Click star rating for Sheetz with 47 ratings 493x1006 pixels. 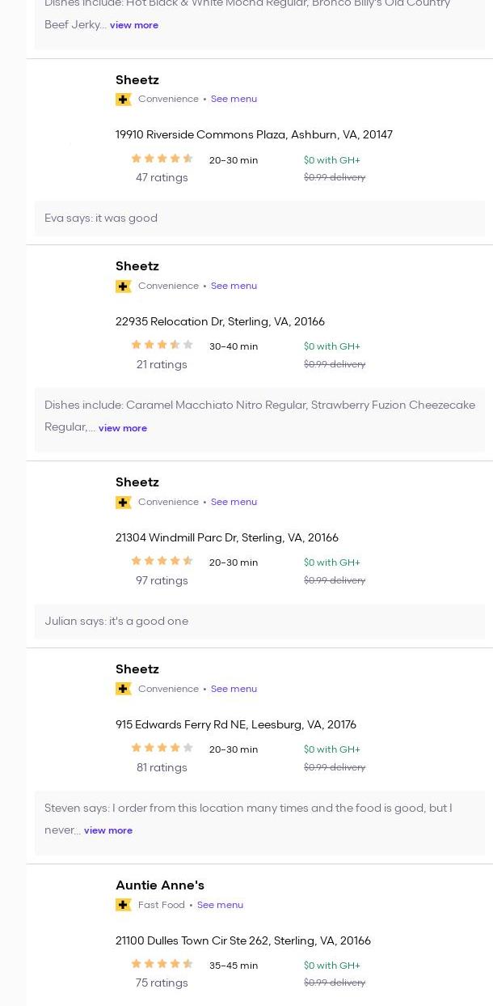162,159
